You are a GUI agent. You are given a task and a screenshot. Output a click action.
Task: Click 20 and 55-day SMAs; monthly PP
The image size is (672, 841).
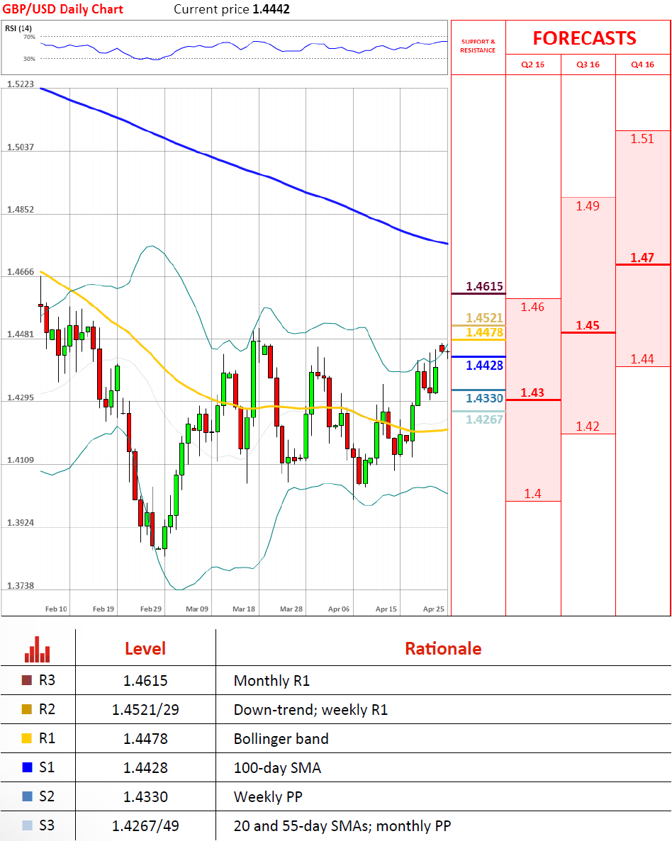pyautogui.click(x=342, y=825)
